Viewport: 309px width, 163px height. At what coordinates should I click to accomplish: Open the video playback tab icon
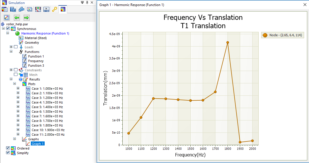click(x=46, y=9)
